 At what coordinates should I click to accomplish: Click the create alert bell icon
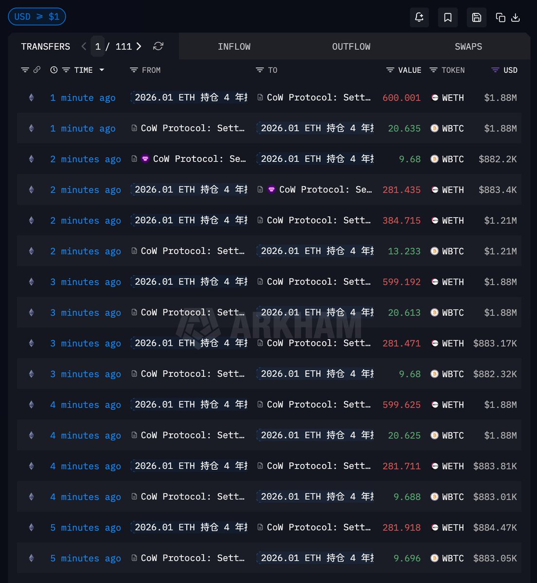[x=419, y=17]
